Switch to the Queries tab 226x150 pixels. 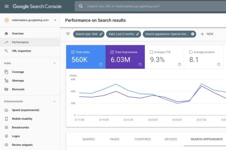tap(89, 139)
